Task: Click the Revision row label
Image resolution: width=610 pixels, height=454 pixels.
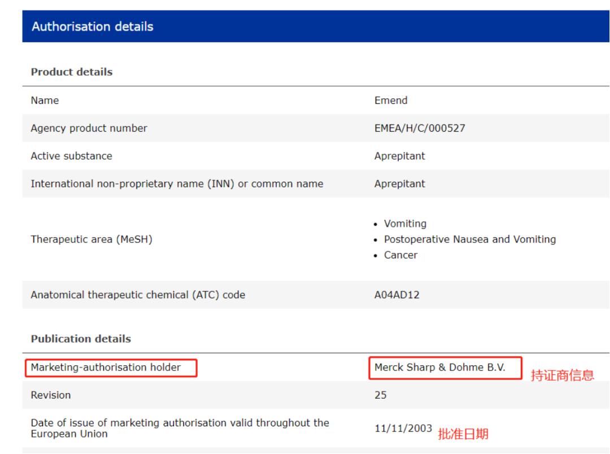Action: (x=51, y=395)
